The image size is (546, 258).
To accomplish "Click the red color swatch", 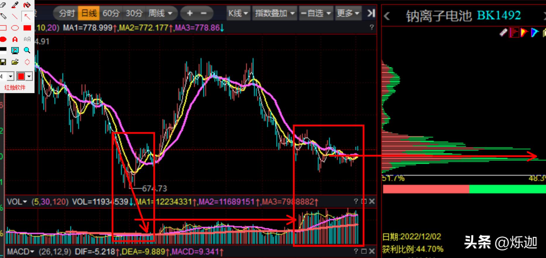I will coord(21,76).
